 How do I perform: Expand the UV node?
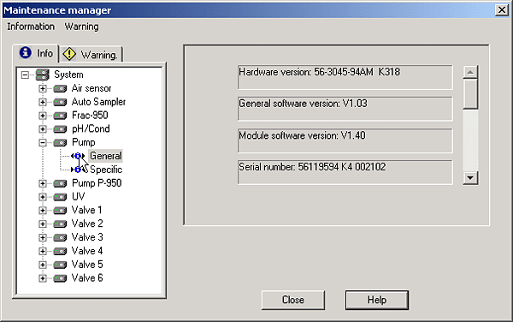click(43, 197)
